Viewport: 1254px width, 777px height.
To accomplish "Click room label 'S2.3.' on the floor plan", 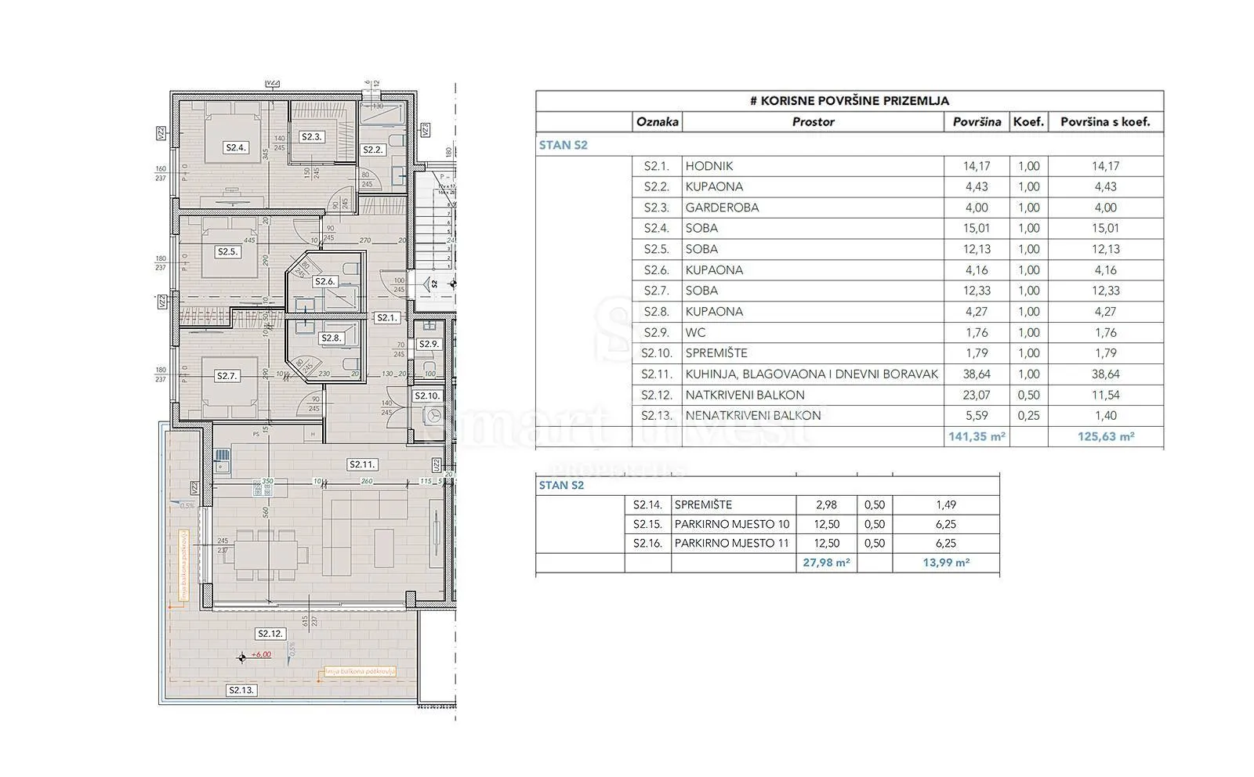I will pyautogui.click(x=311, y=136).
